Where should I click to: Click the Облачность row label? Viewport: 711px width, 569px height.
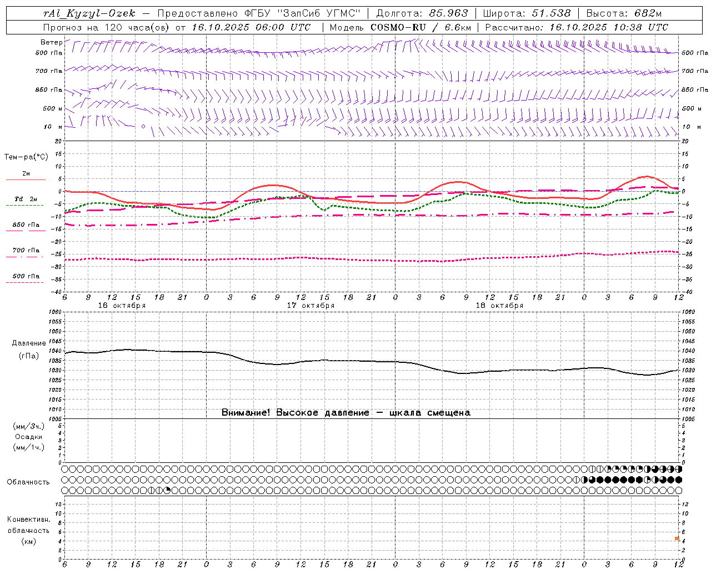point(28,482)
